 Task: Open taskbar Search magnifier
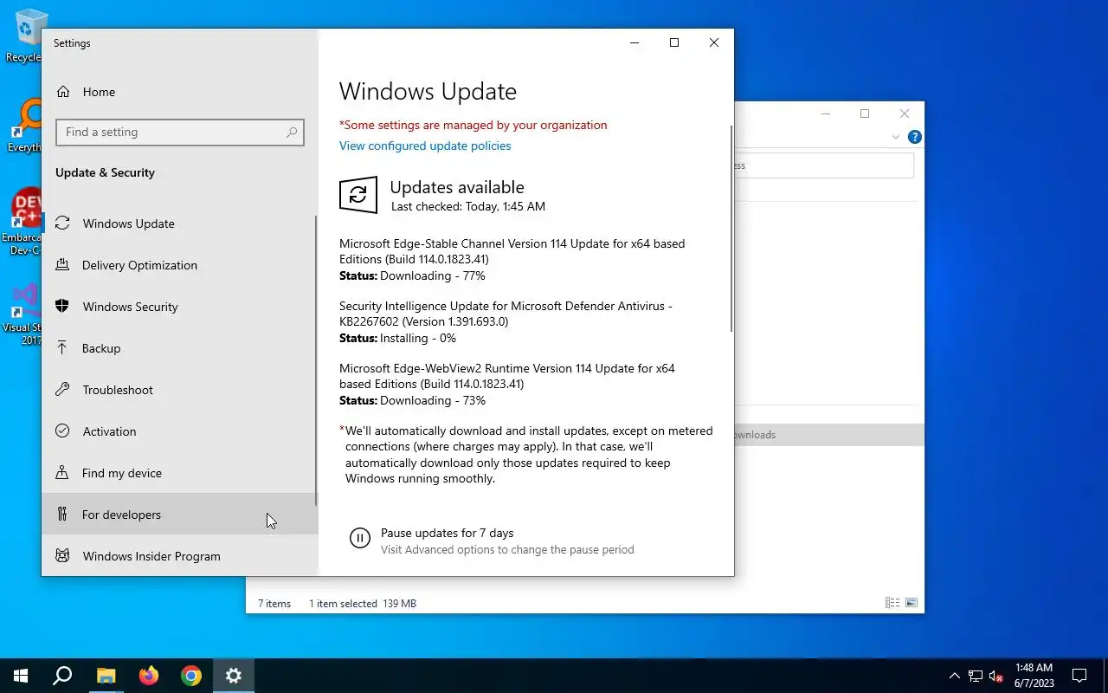[x=62, y=676]
